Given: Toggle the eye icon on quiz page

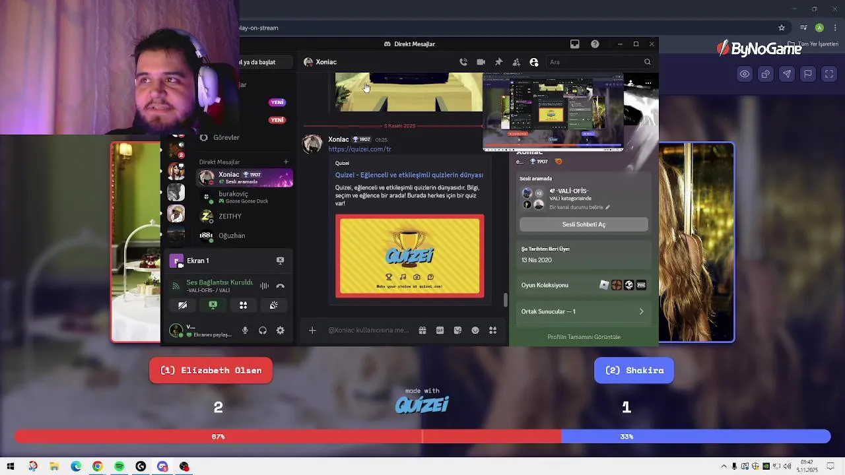Looking at the screenshot, I should [745, 74].
